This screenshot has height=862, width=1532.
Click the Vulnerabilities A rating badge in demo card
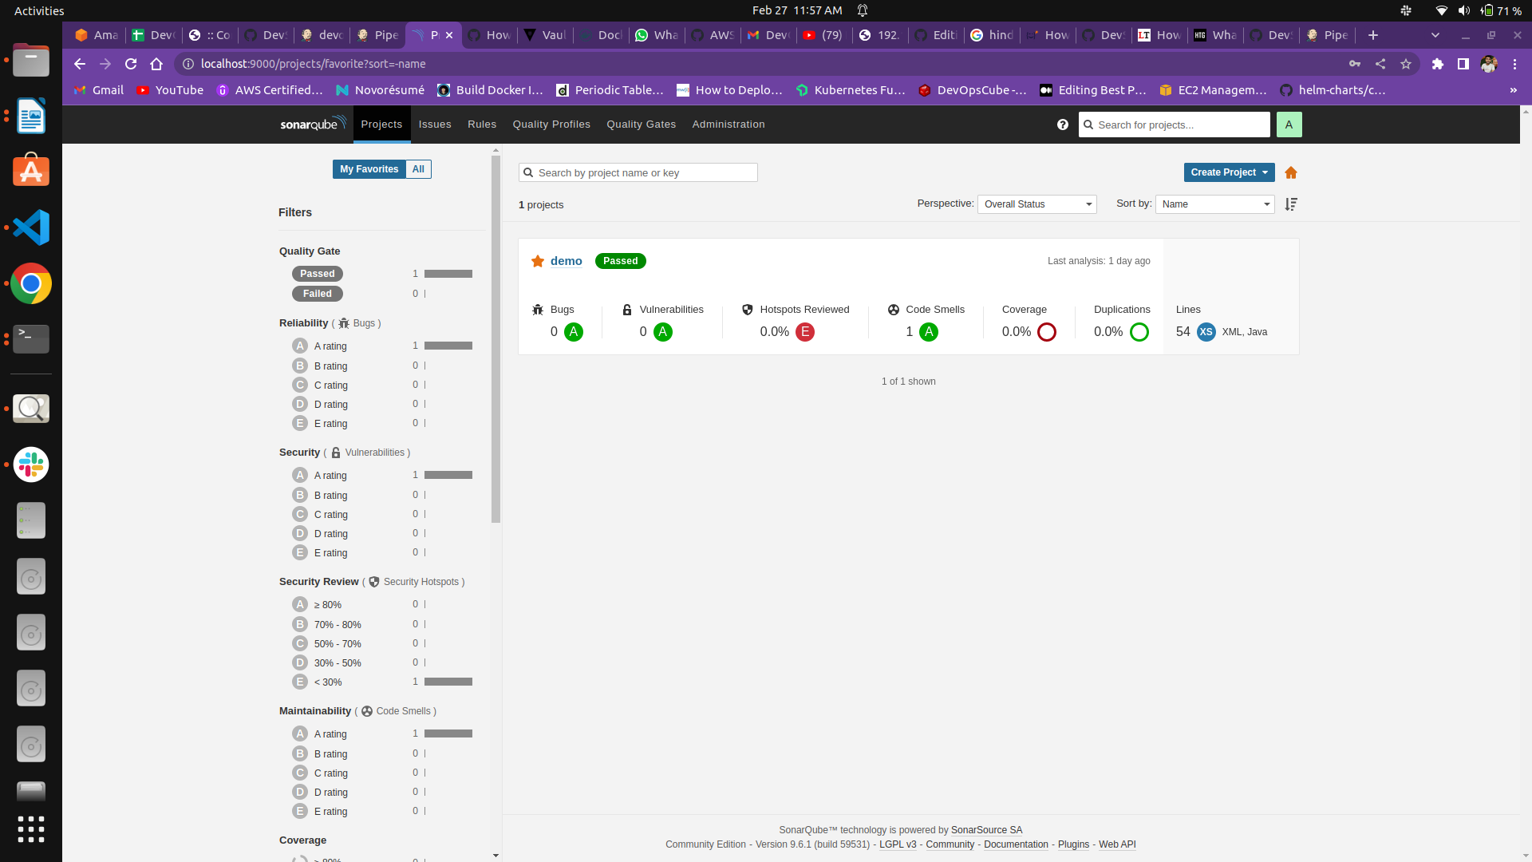click(663, 332)
